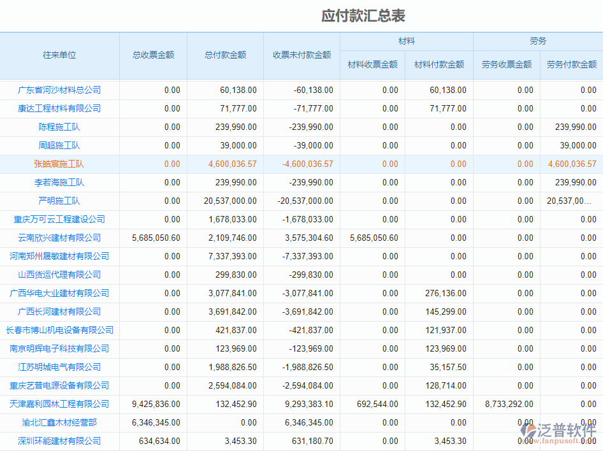Open highlighted 张皓宸施工队 link
This screenshot has height=451, width=603.
[59, 164]
